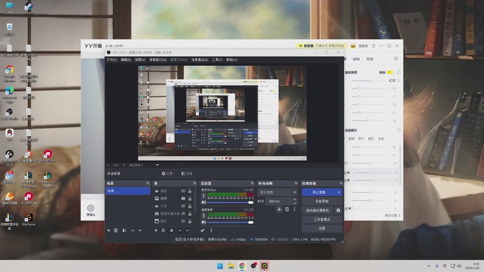Screen dimensions: 484x272
Task: Toggle visibility of the 水印 source
Action: click(x=183, y=199)
